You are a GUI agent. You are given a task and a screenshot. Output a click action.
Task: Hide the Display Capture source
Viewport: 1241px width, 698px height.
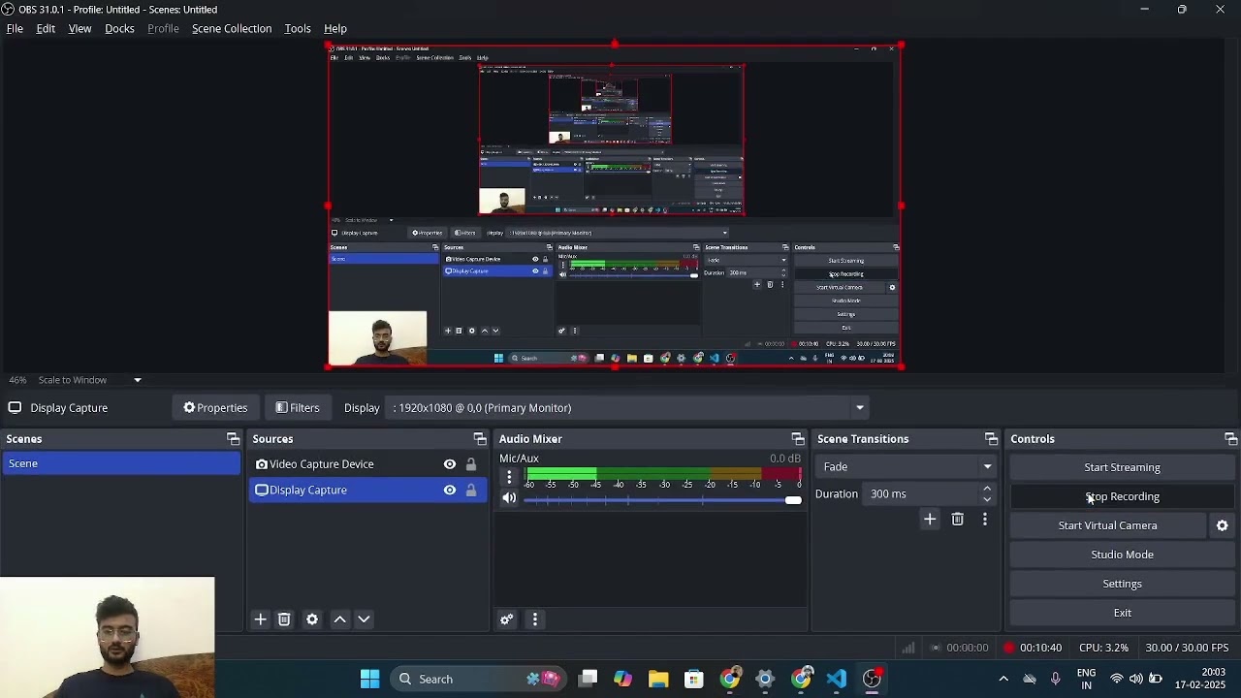point(450,491)
